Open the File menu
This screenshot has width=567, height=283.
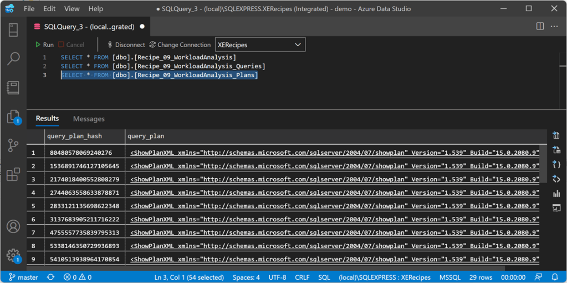(29, 9)
